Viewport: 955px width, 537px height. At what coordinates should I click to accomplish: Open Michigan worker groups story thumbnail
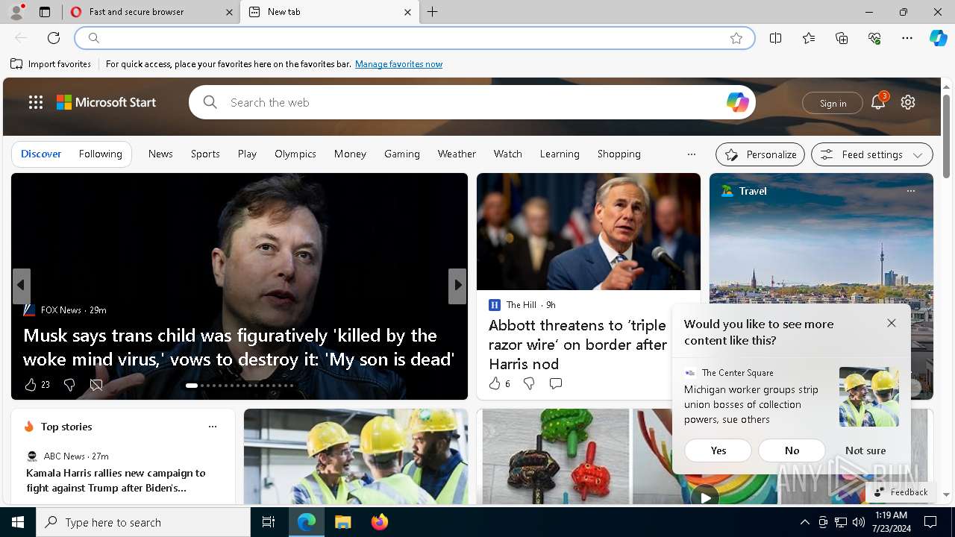pyautogui.click(x=868, y=397)
